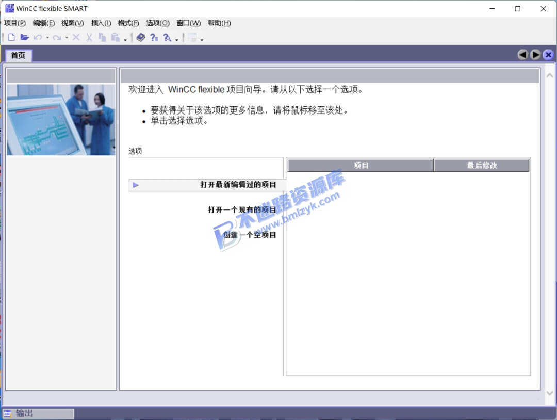Select the 首页 tab
The image size is (557, 420).
coord(18,55)
